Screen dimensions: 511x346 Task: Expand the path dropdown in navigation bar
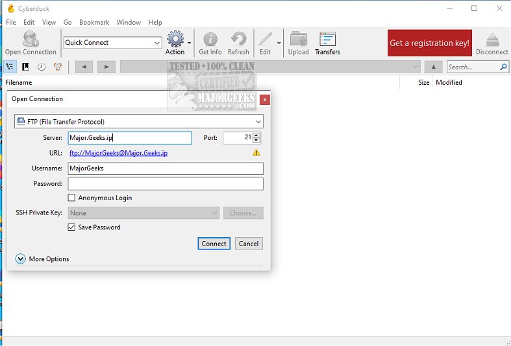click(416, 67)
